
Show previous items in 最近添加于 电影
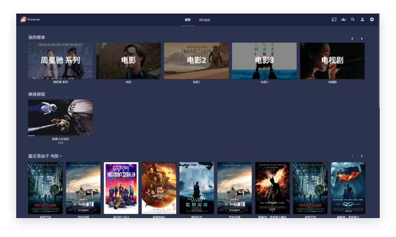pyautogui.click(x=352, y=156)
